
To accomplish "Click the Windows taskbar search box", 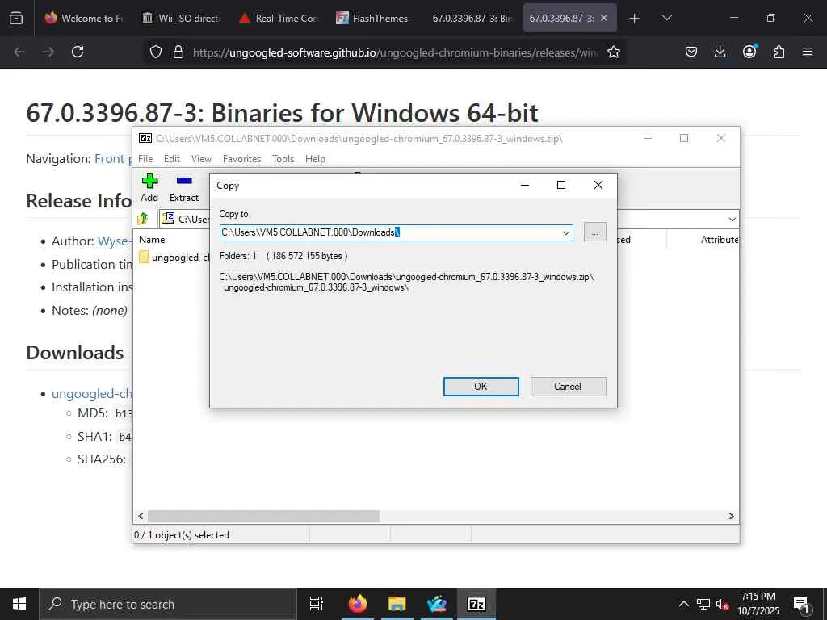I will coord(168,604).
